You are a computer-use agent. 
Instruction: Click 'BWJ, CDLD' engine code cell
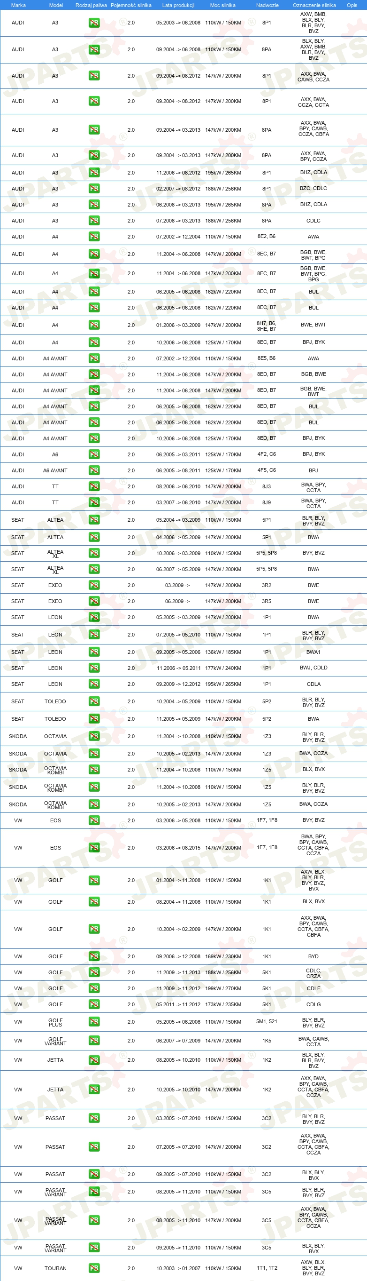point(313,668)
